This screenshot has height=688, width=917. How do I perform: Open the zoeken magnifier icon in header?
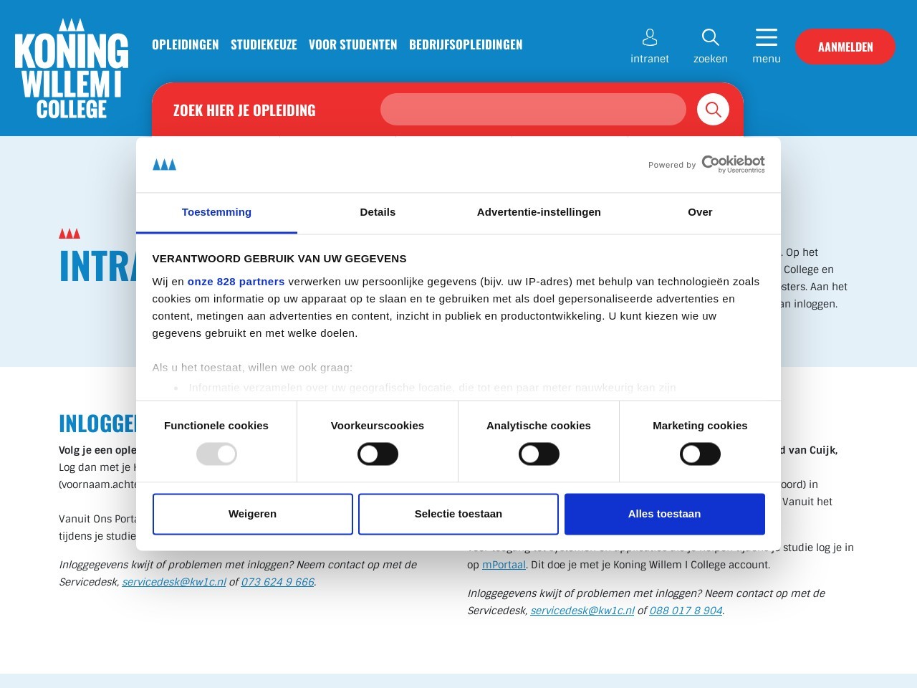tap(710, 37)
